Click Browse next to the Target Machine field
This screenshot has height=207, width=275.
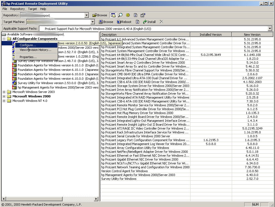pyautogui.click(x=106, y=22)
